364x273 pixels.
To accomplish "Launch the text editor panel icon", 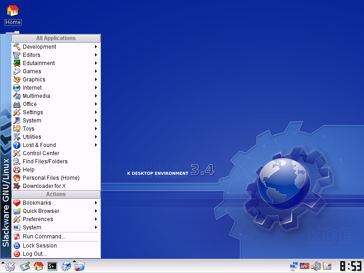I will click(x=25, y=266).
